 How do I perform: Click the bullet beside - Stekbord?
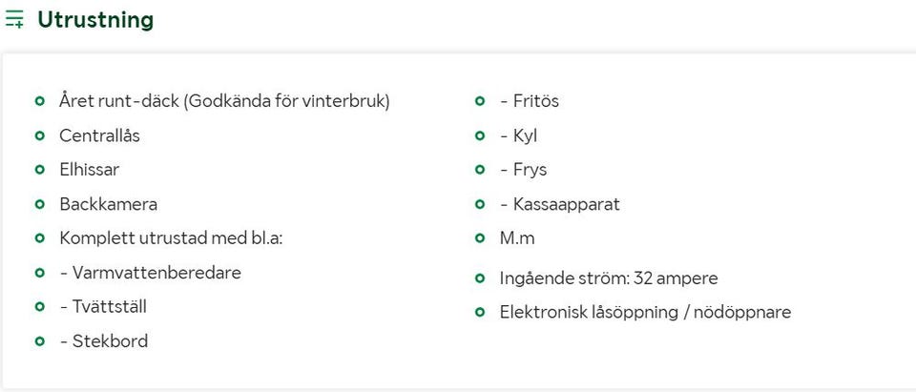(x=40, y=341)
